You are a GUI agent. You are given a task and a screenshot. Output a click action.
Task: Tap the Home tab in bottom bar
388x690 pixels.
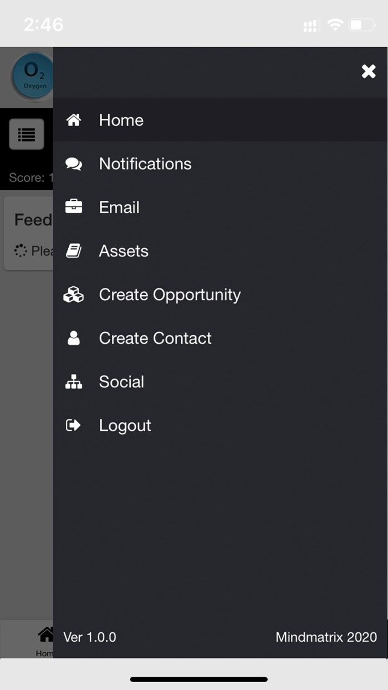tap(44, 641)
